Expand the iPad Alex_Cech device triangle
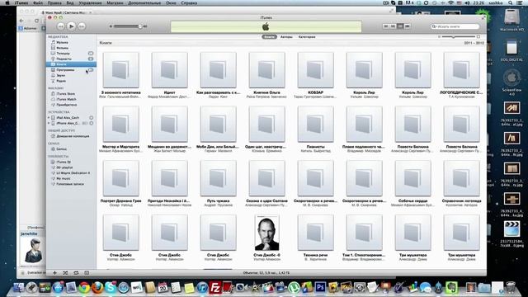The height and width of the screenshot is (297, 528). point(49,117)
